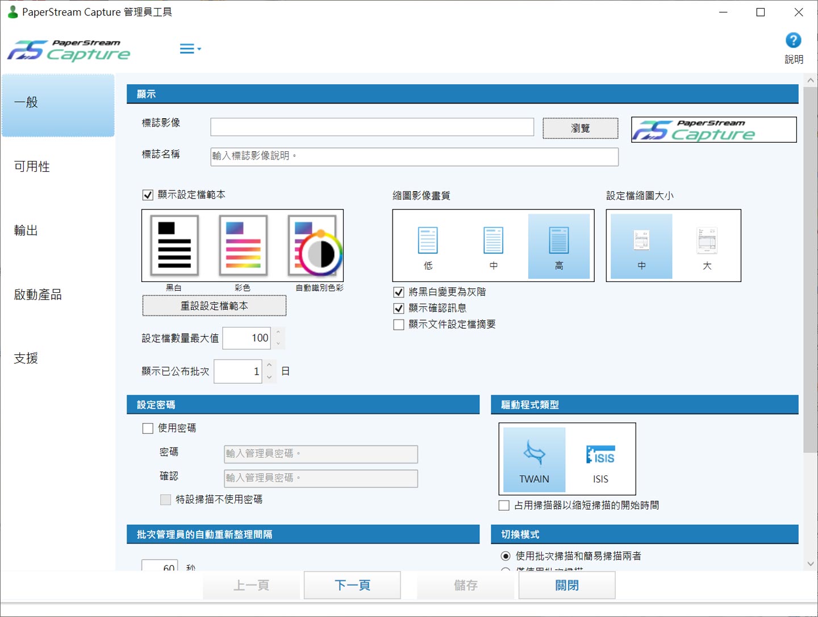Open the hamburger menu dropdown

(190, 49)
